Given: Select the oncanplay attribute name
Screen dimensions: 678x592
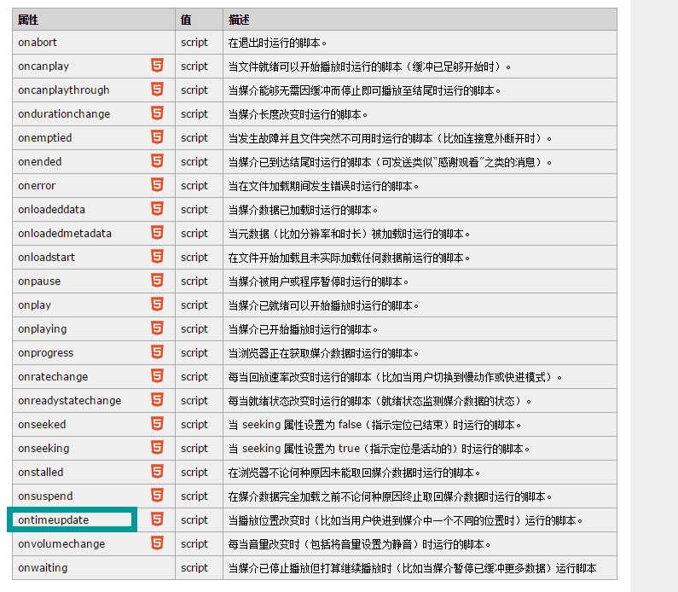Looking at the screenshot, I should tap(43, 67).
